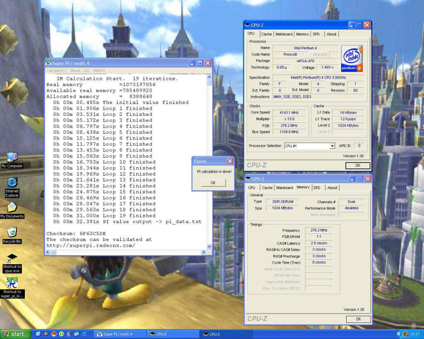Click the Core Speed 4143.1 MHz field

289,113
